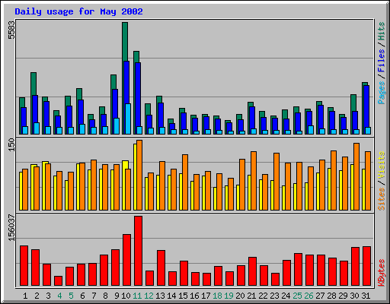
Task: Click green weekend day label 26
Action: [x=308, y=296]
